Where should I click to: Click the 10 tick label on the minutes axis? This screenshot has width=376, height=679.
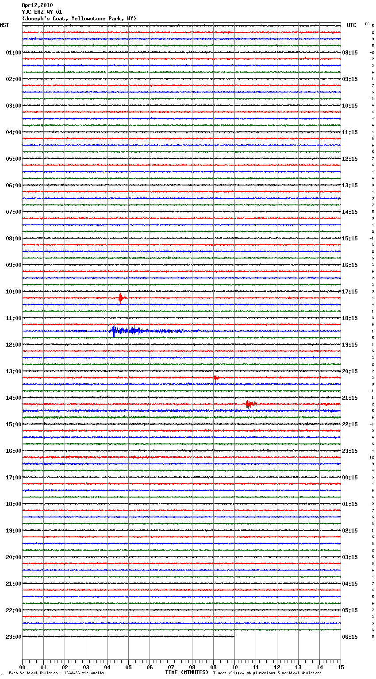coord(234,667)
